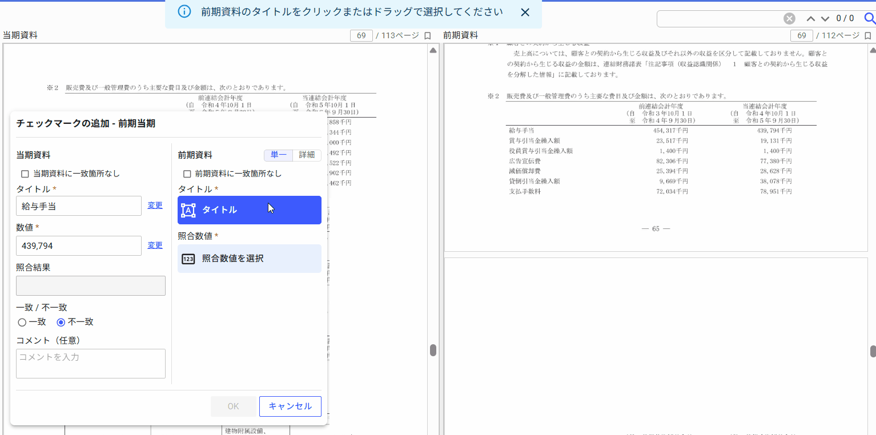This screenshot has height=435, width=876.
Task: Select the 単一 mode tab
Action: pos(278,155)
